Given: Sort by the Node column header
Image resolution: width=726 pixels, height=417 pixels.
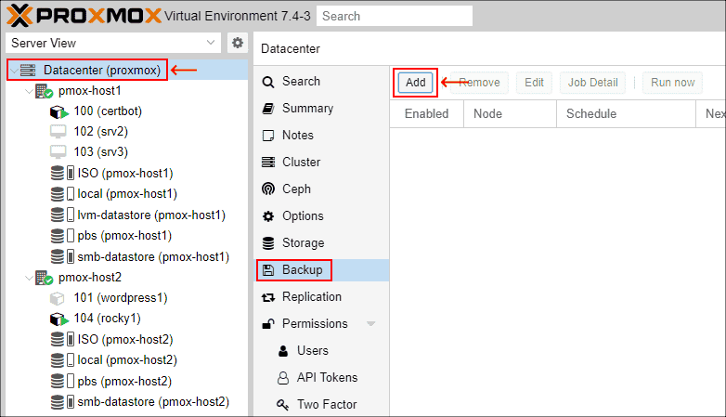Looking at the screenshot, I should pos(510,114).
